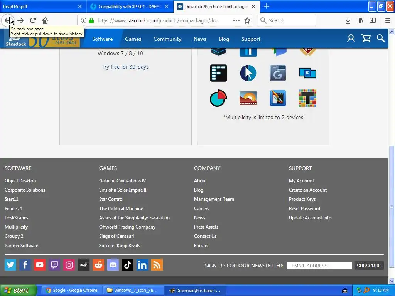Open a new browser tab

click(x=266, y=6)
